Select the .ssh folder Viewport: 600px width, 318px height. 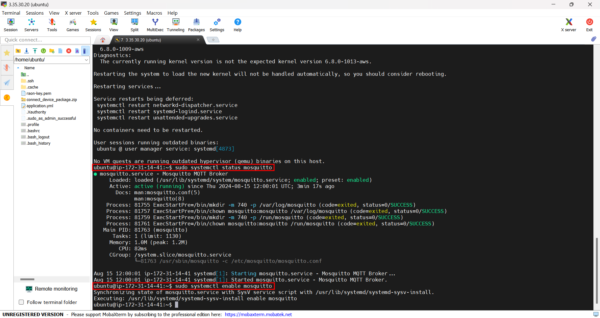tap(27, 81)
